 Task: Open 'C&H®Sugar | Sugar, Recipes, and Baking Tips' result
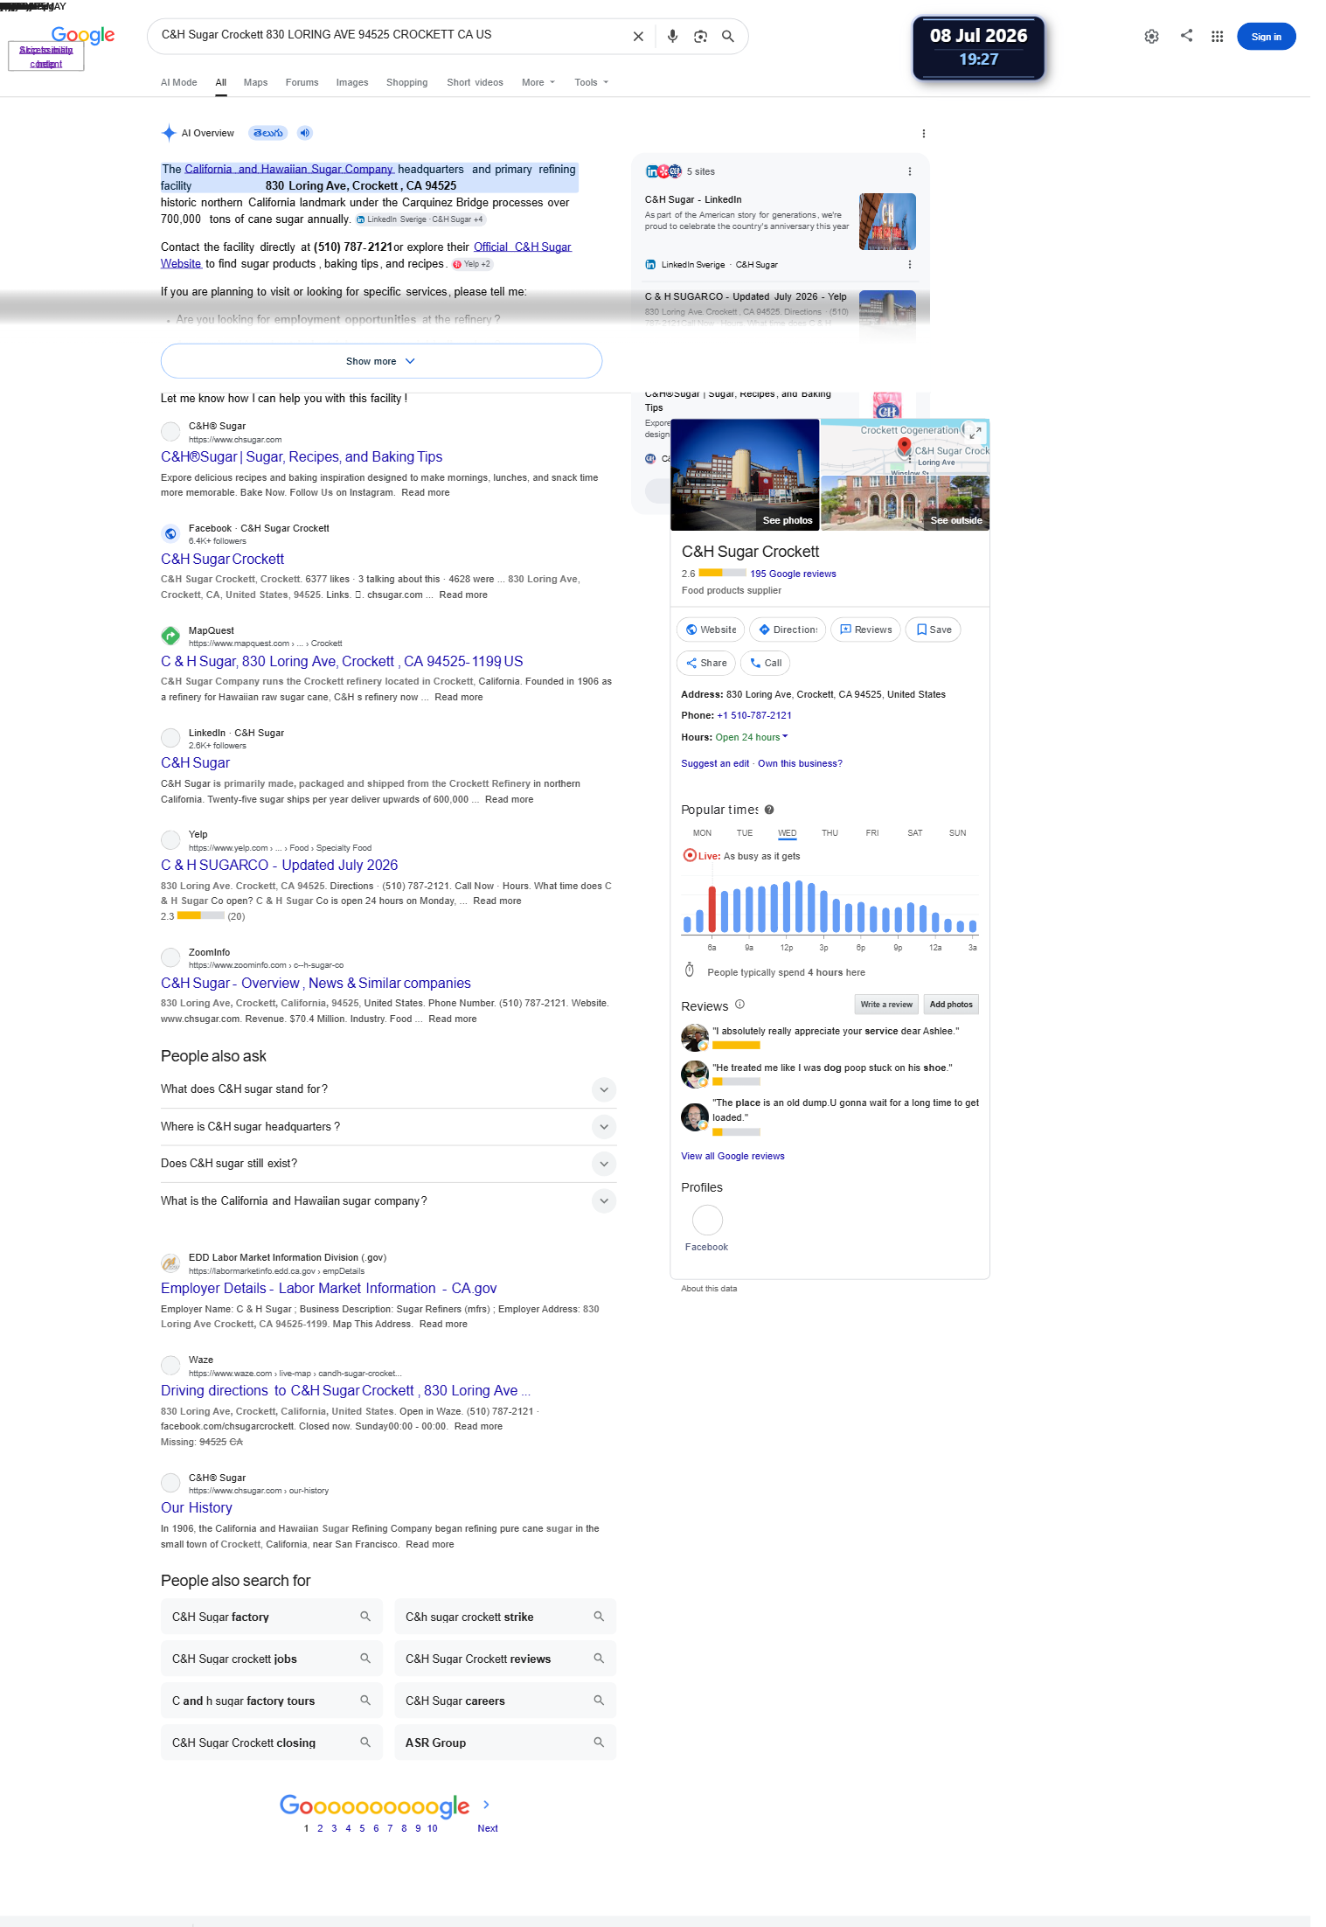coord(302,457)
